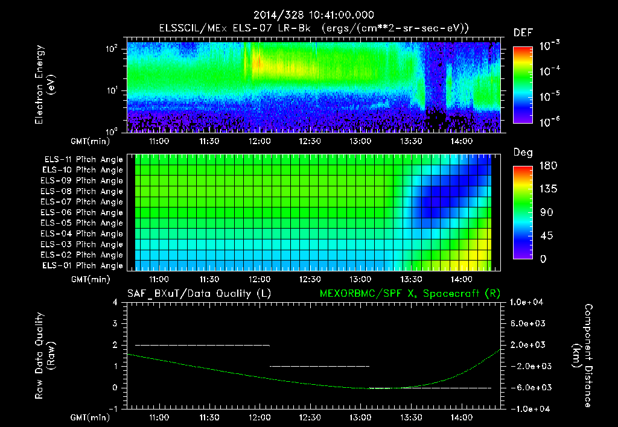Image resolution: width=618 pixels, height=427 pixels.
Task: Click the 10^0 tick on the energy axis
Action: click(112, 131)
